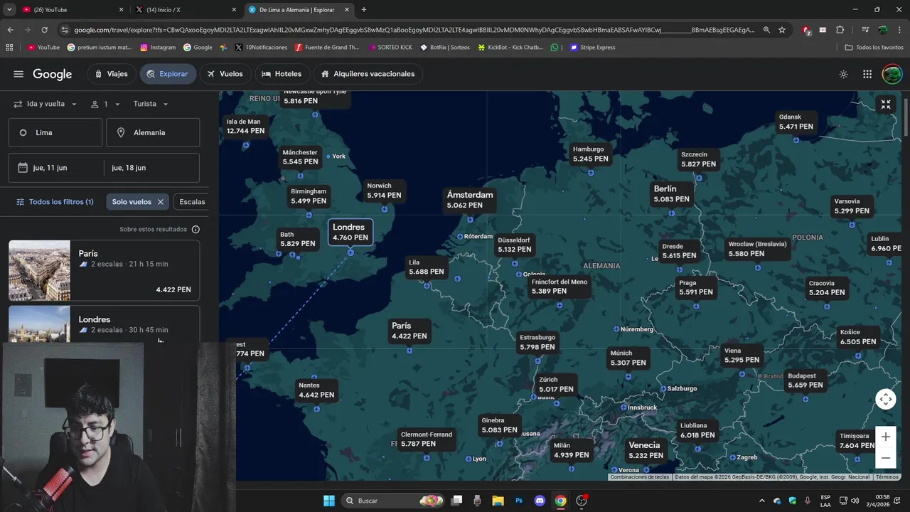
Task: Toggle the appearance theme sun icon
Action: tap(843, 74)
